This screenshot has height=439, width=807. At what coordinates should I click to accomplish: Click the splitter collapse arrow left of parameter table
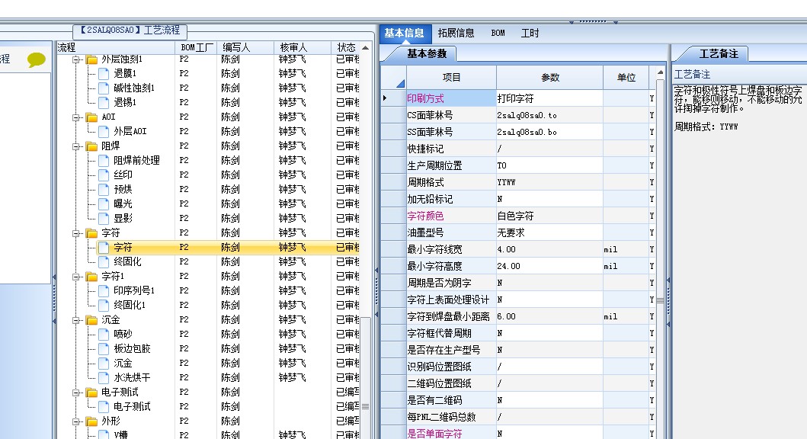(376, 270)
